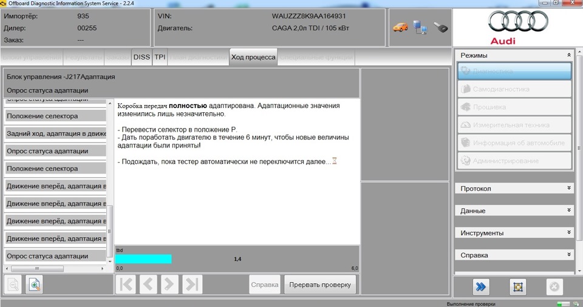Screen dimensions: 583x307
Task: Open the Заказы tab
Action: click(118, 57)
